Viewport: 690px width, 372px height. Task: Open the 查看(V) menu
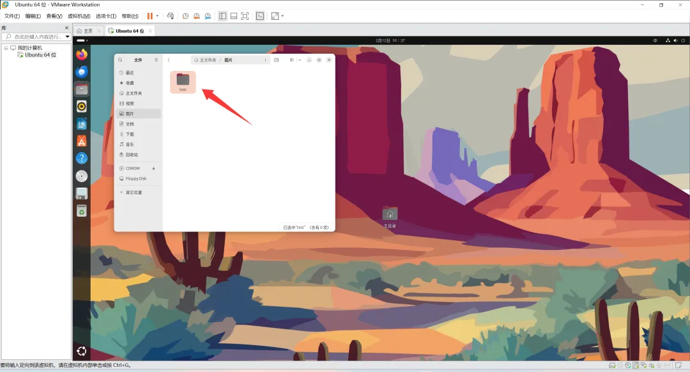[54, 16]
